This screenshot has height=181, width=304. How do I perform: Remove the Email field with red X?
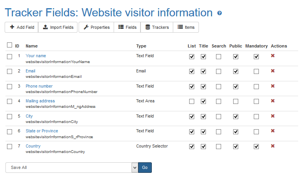pyautogui.click(x=273, y=71)
